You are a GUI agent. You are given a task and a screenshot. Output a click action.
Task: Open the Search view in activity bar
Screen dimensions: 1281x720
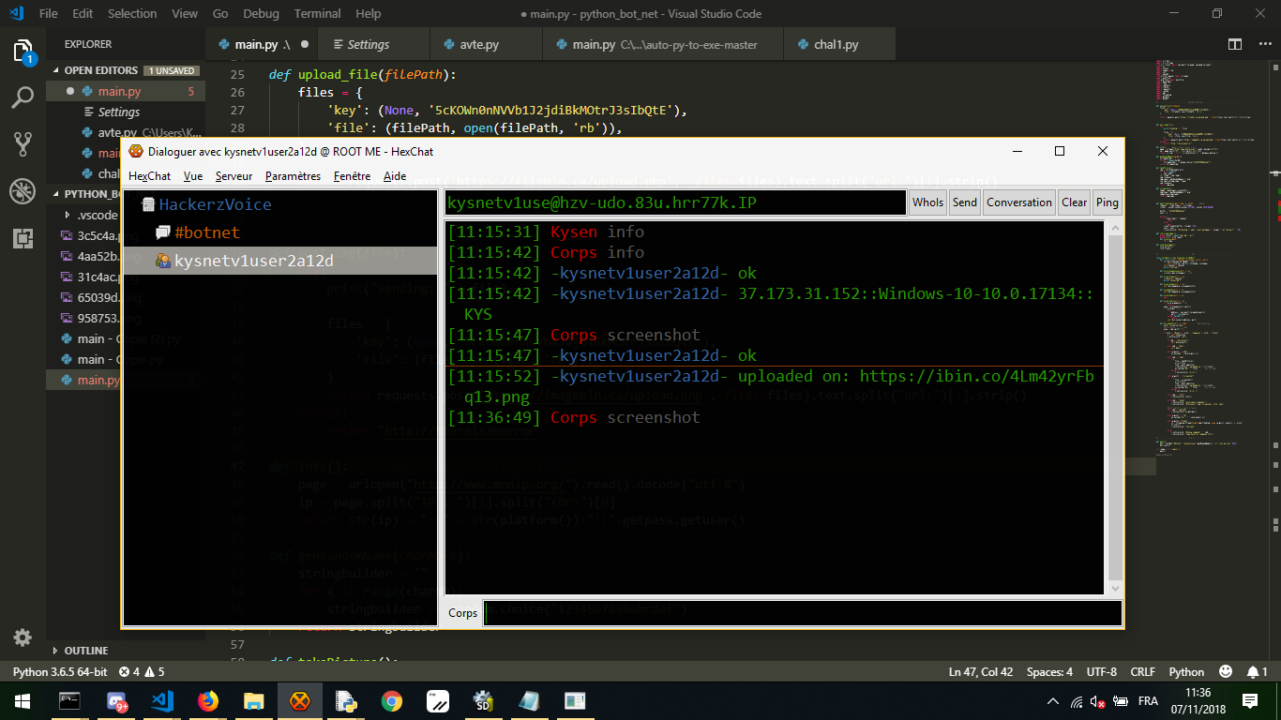coord(23,97)
